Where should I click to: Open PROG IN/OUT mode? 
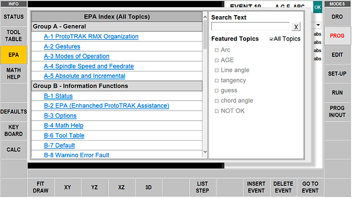337,112
